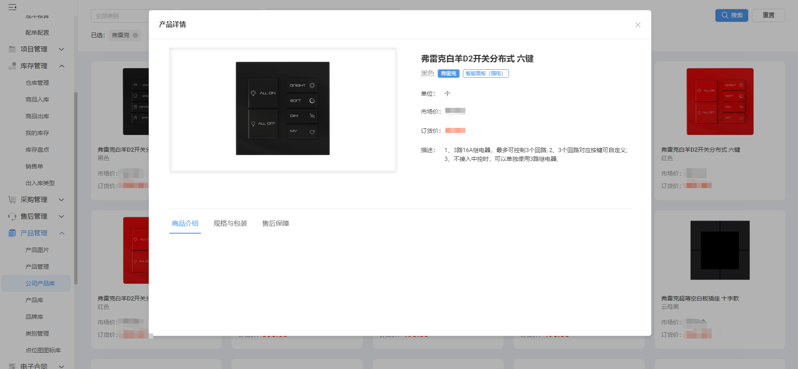Switch to the 售后保障 tab
Screen dimensions: 798x369
tap(276, 224)
